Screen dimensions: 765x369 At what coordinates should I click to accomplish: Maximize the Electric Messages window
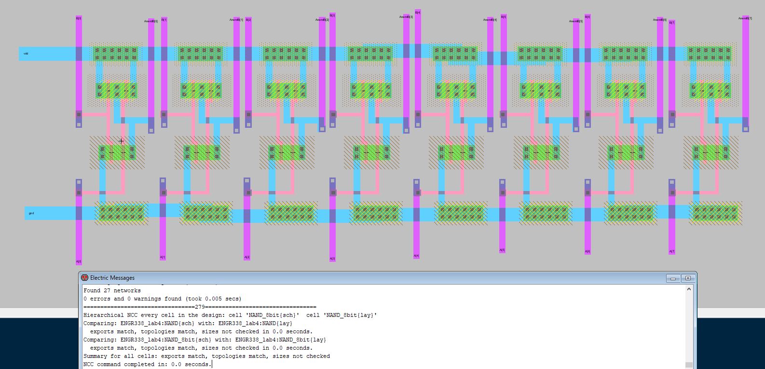pyautogui.click(x=688, y=278)
